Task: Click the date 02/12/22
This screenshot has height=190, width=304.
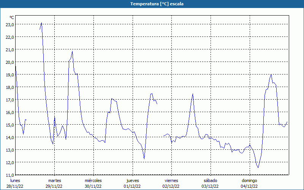Action: (171, 186)
